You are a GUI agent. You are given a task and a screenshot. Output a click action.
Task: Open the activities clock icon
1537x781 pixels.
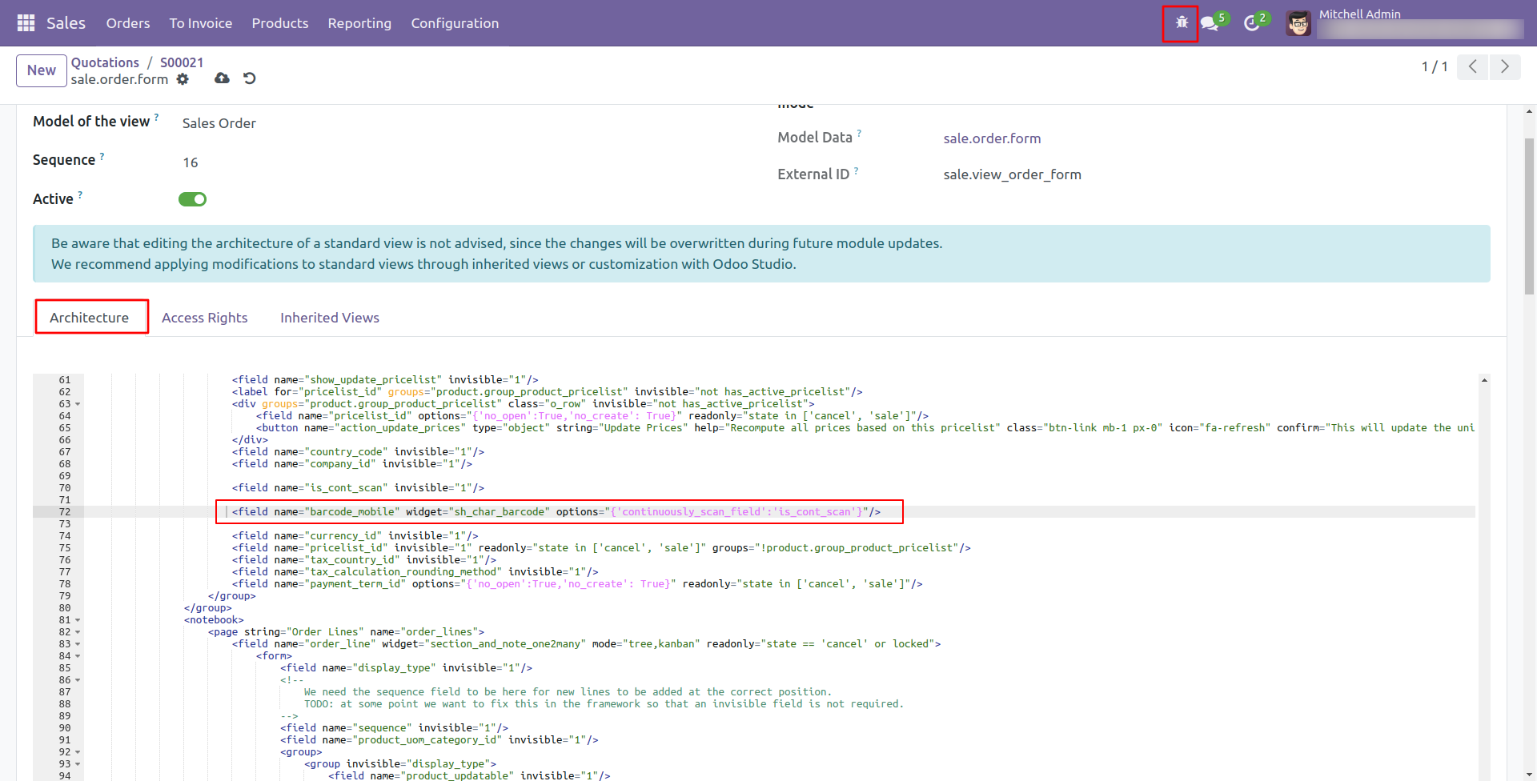[x=1253, y=23]
